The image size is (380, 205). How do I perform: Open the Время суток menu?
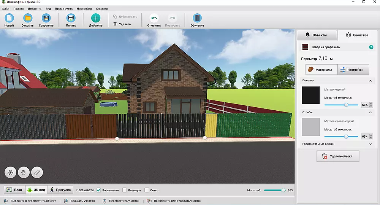[64, 8]
